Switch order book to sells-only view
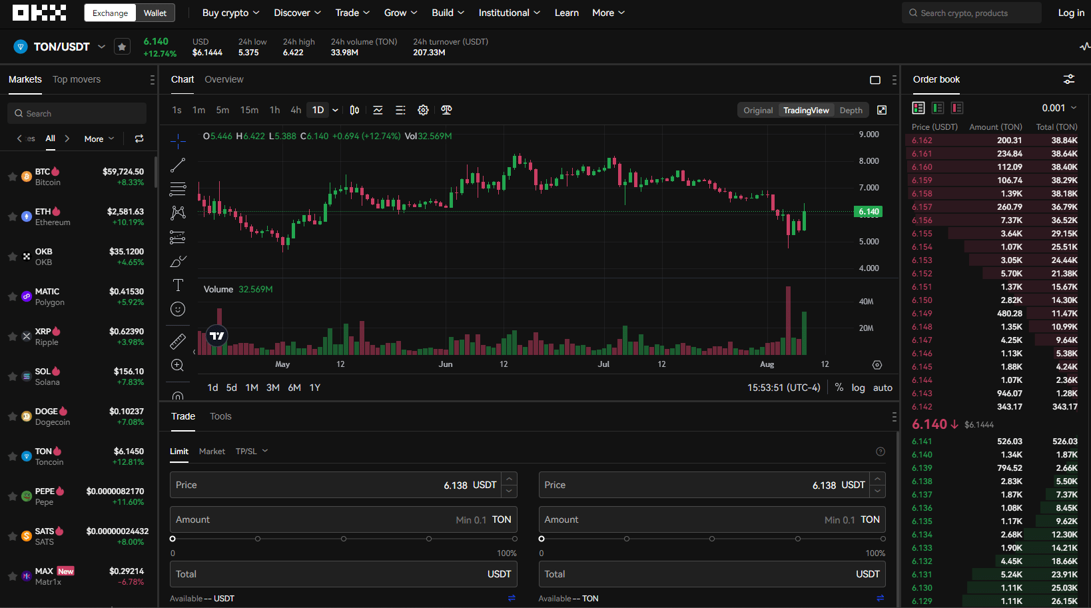This screenshot has height=608, width=1091. pos(957,107)
